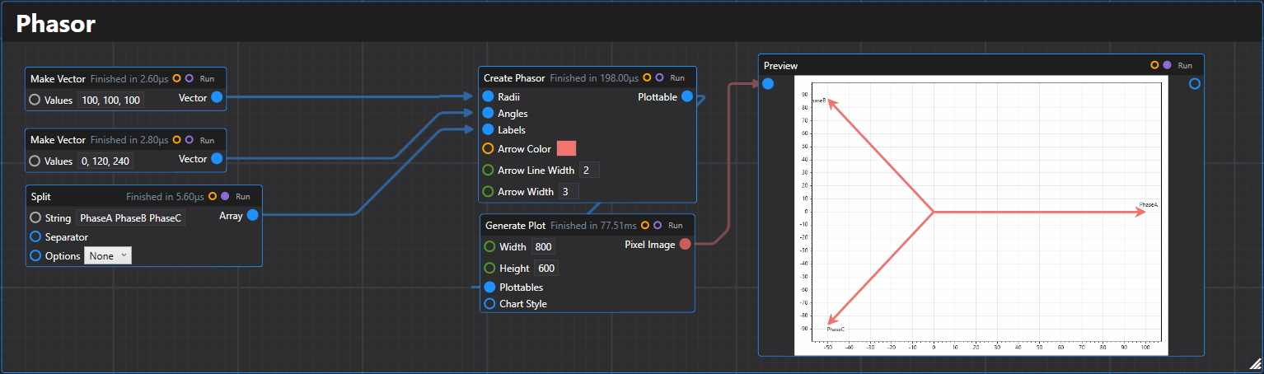This screenshot has height=374, width=1264.
Task: Click the Height port circle on Generate Plot
Action: tap(489, 268)
